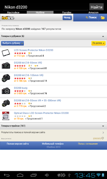Viewport: 107px width, 179px height.
Task: Tap the battery status icon
Action: click(x=103, y=175)
